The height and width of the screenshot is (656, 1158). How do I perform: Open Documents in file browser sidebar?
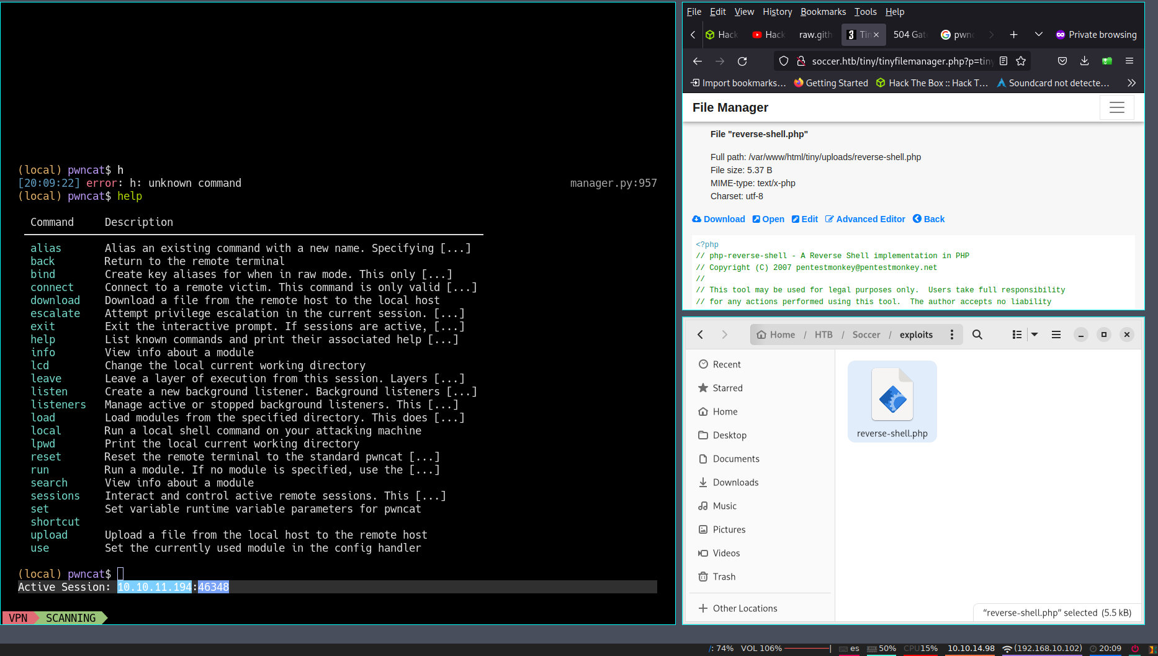click(x=761, y=459)
